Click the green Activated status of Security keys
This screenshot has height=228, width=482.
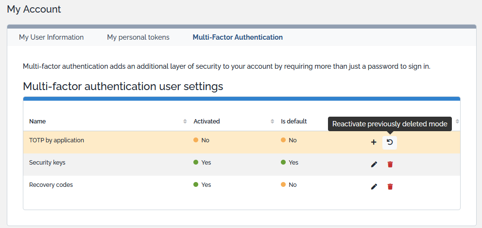[x=202, y=163]
